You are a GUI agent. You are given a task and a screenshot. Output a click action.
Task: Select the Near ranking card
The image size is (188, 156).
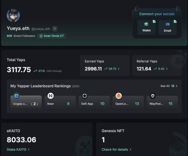click(x=60, y=102)
